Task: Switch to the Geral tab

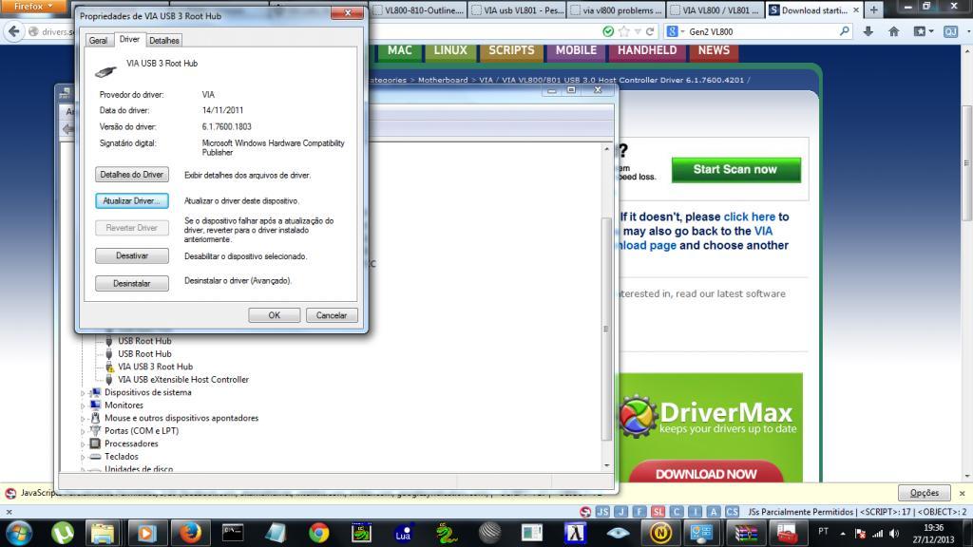Action: tap(98, 40)
